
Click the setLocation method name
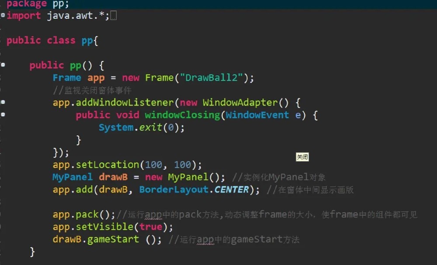(x=108, y=165)
